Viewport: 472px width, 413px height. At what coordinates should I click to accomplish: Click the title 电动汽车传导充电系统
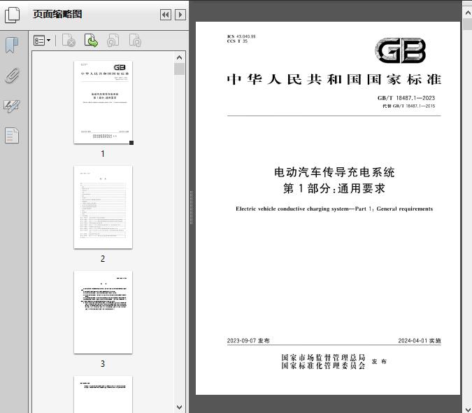[334, 172]
